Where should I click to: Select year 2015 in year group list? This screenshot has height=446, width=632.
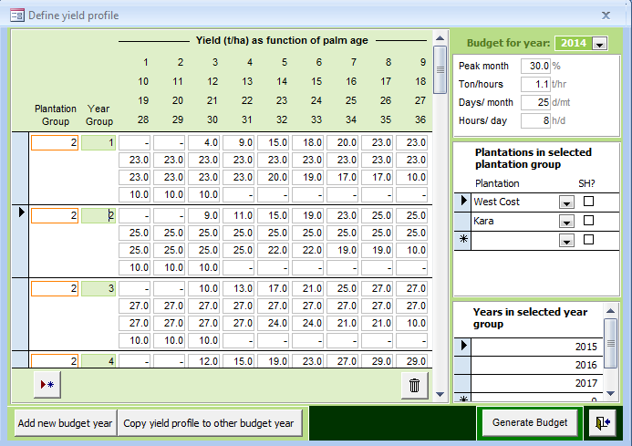(x=537, y=347)
